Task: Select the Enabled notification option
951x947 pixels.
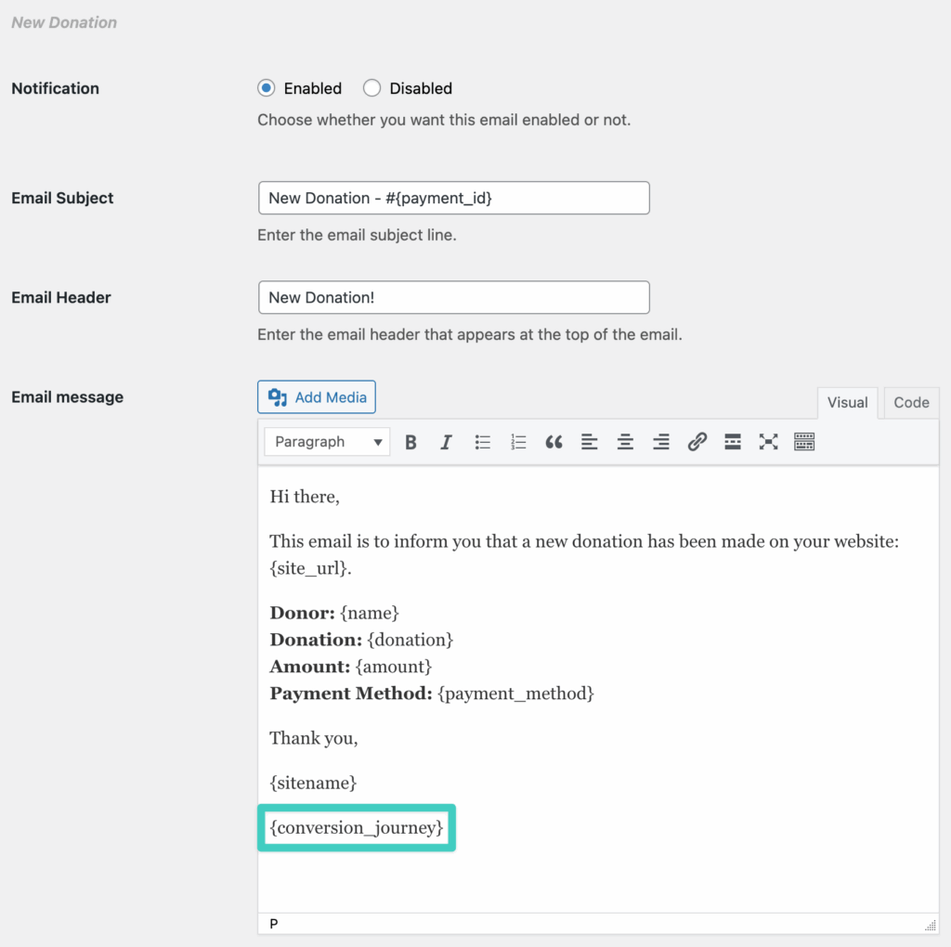Action: coord(267,88)
